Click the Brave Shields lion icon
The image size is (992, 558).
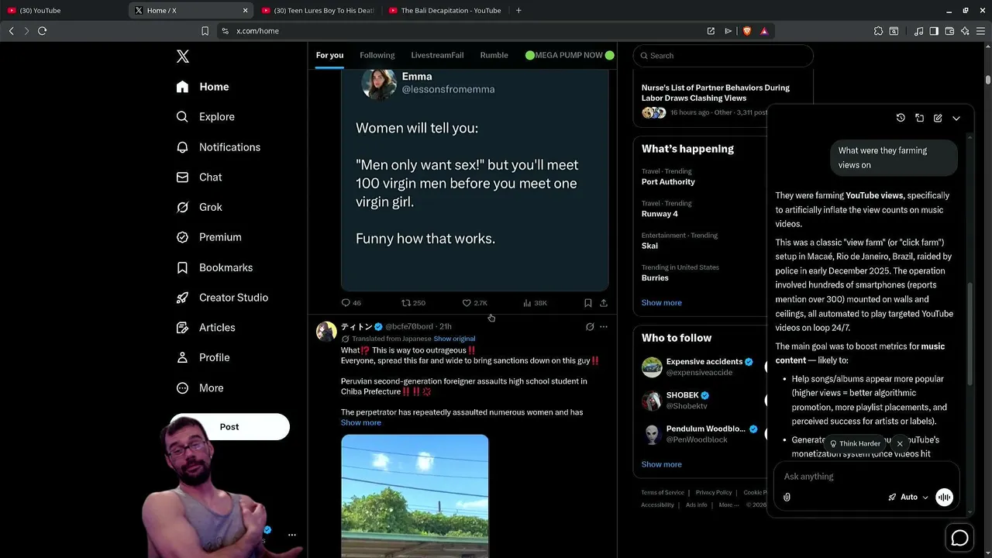747,31
